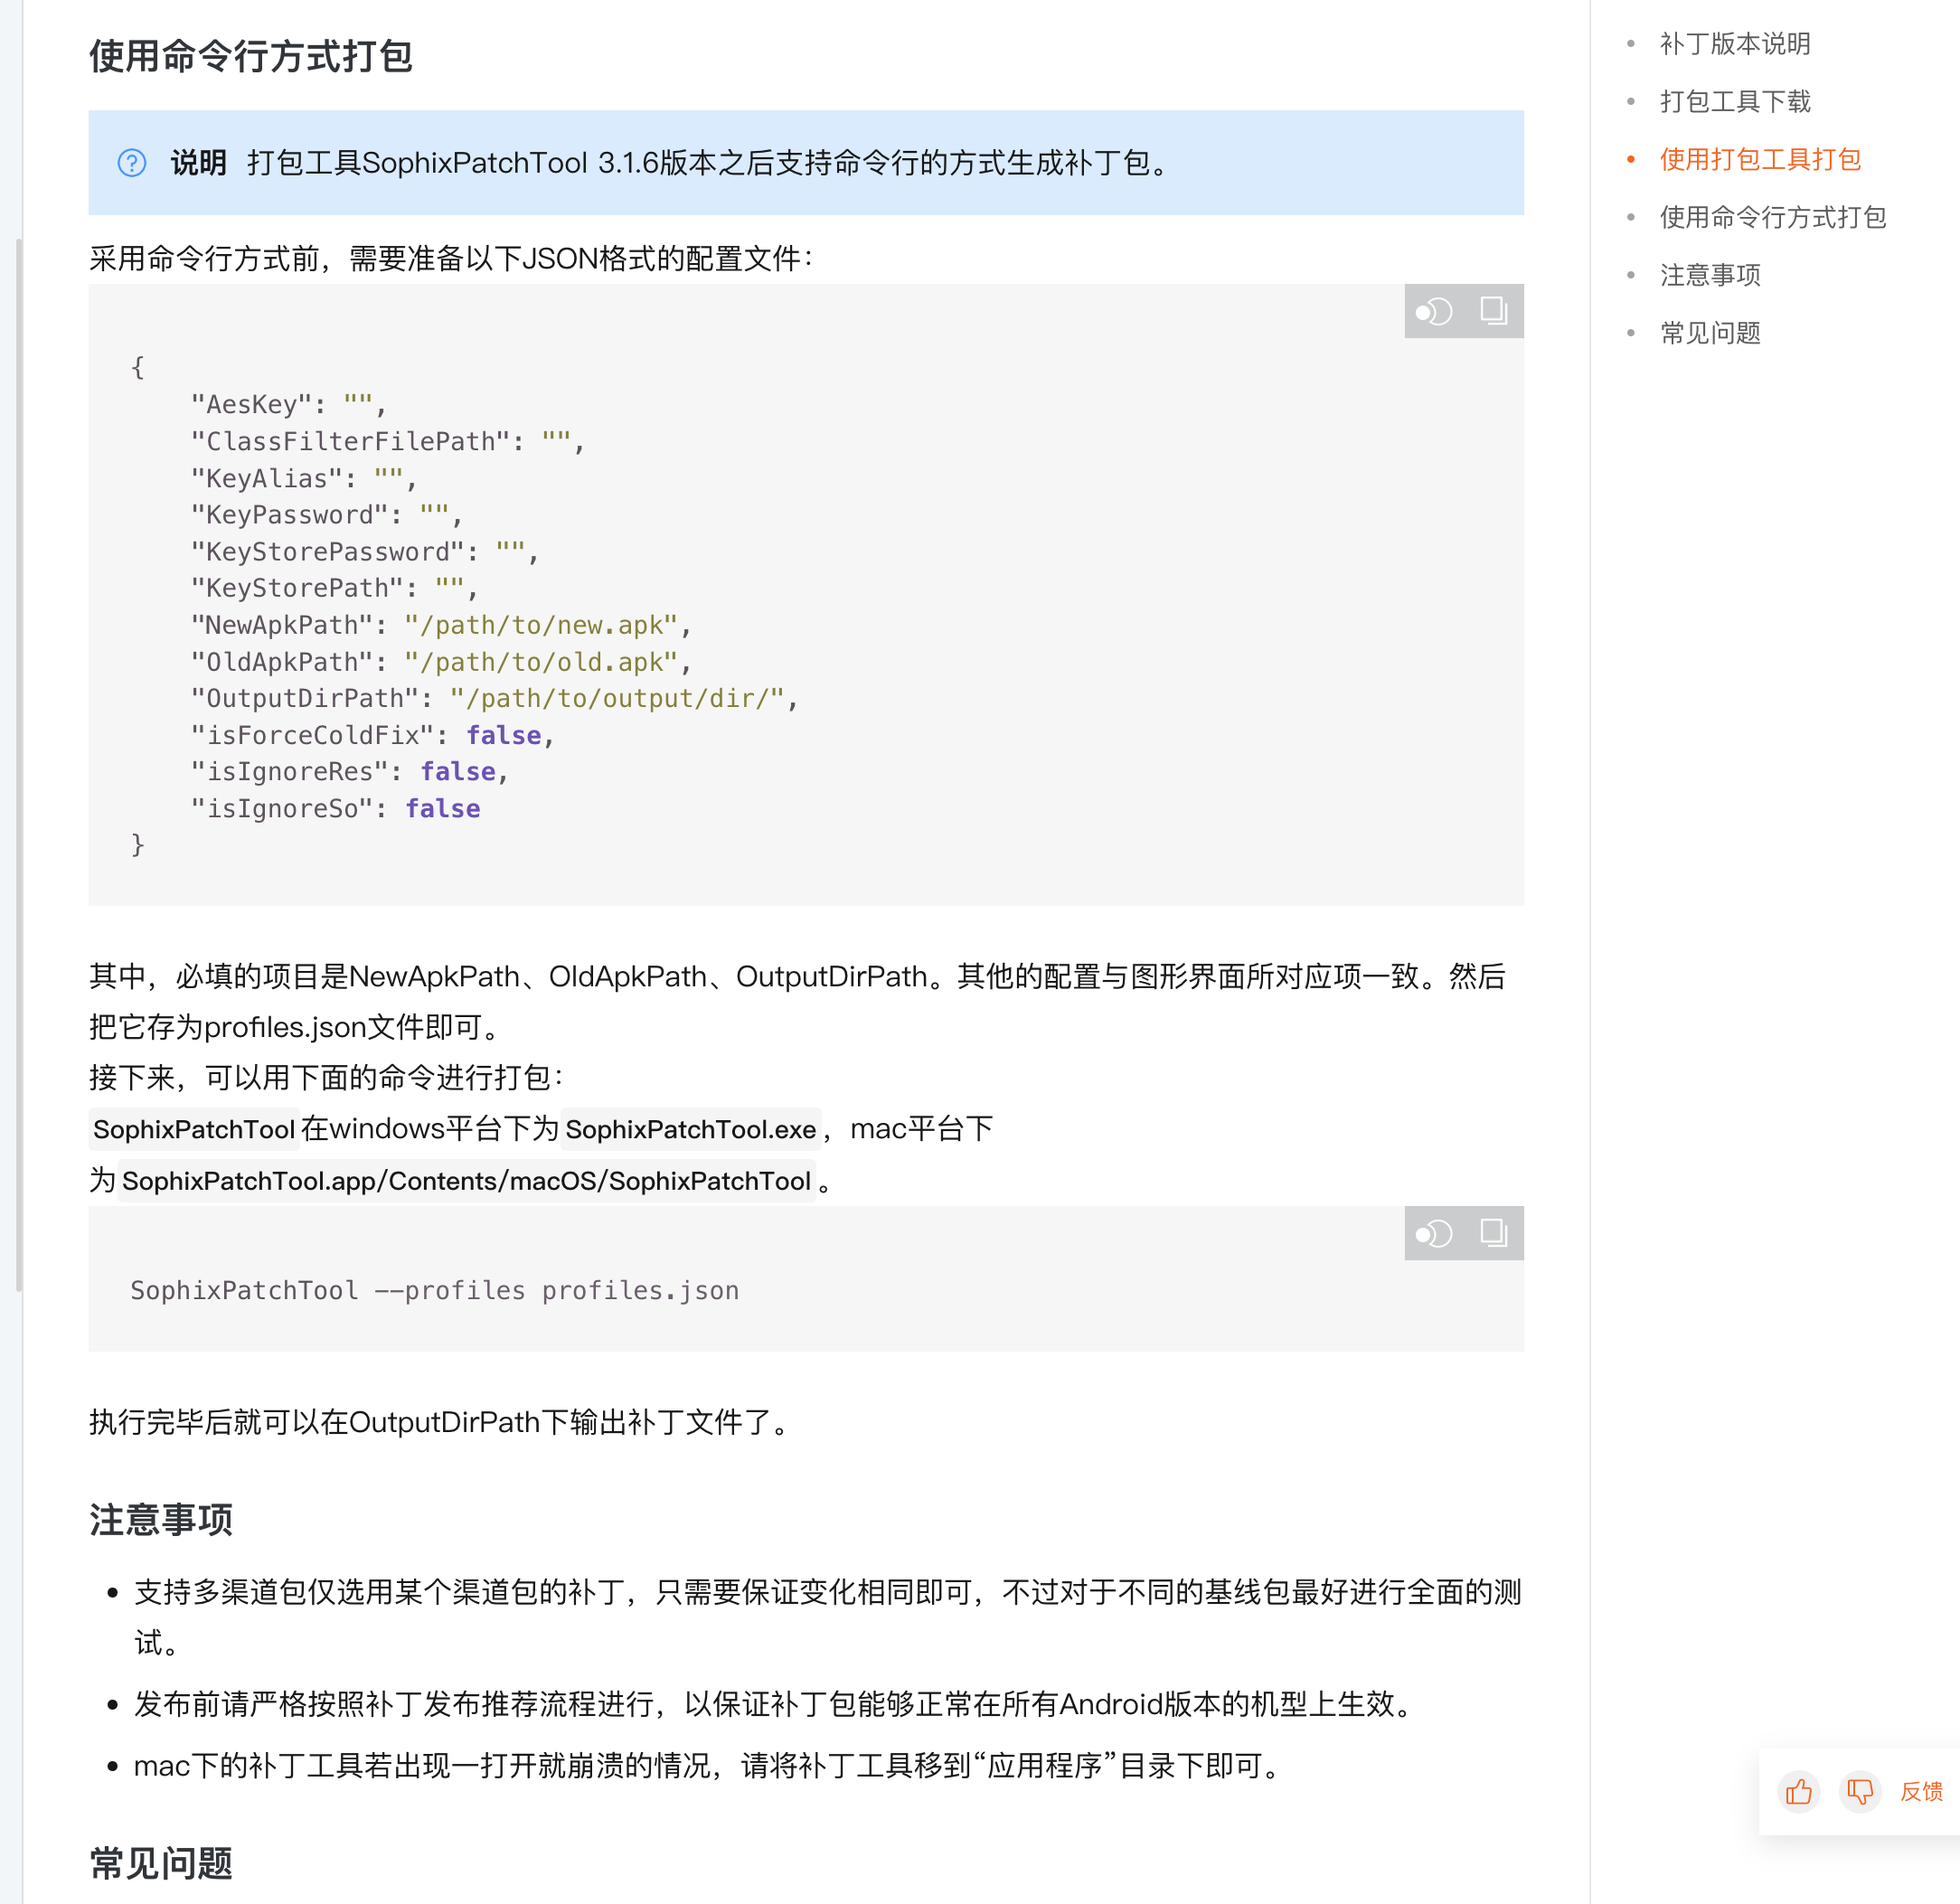
Task: Click the "/path/to/new.apk" value in code
Action: coord(541,625)
